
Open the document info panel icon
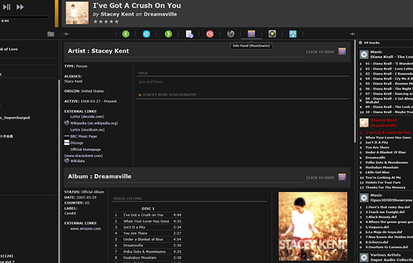pyautogui.click(x=189, y=34)
